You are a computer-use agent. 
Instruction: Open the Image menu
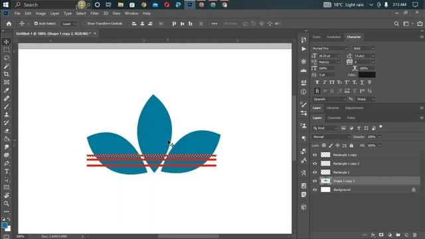tap(41, 13)
